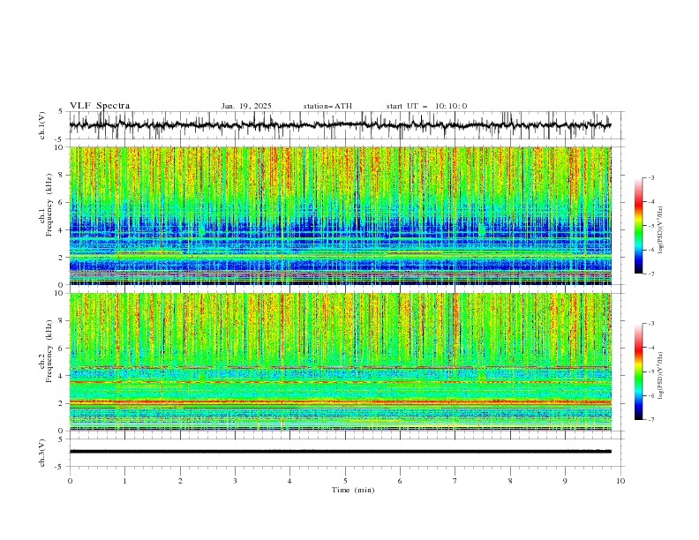
Task: Click the "8" kHz tick on ch.2 frequency axis
Action: (63, 321)
